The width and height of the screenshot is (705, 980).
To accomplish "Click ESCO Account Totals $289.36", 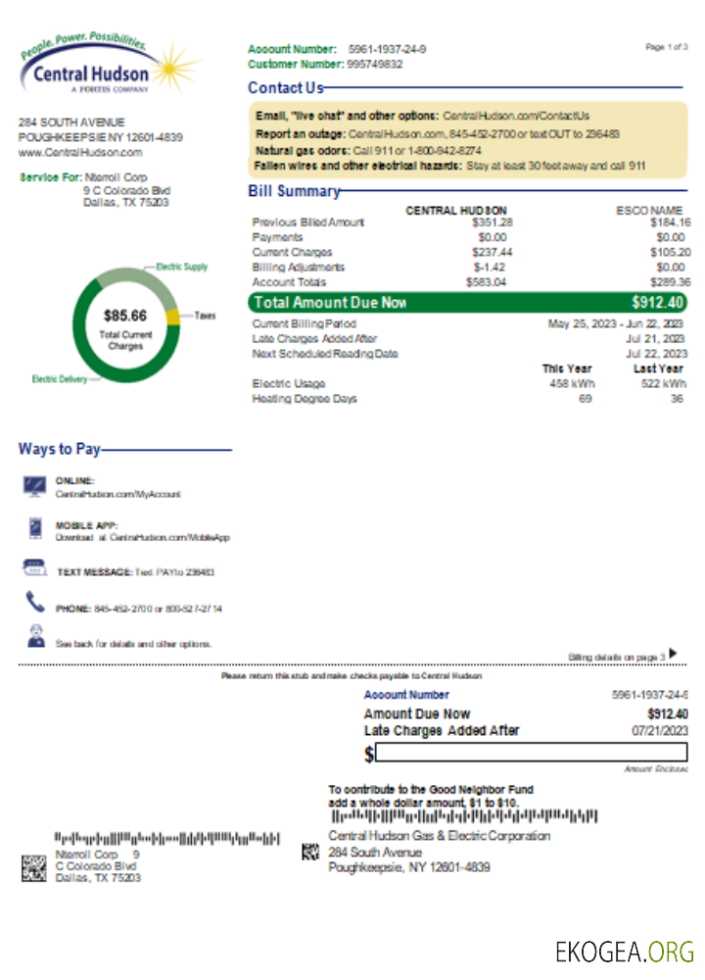I will click(x=670, y=282).
